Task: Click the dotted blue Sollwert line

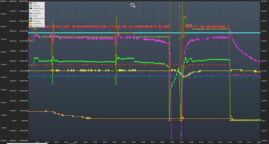Action: click(x=144, y=76)
